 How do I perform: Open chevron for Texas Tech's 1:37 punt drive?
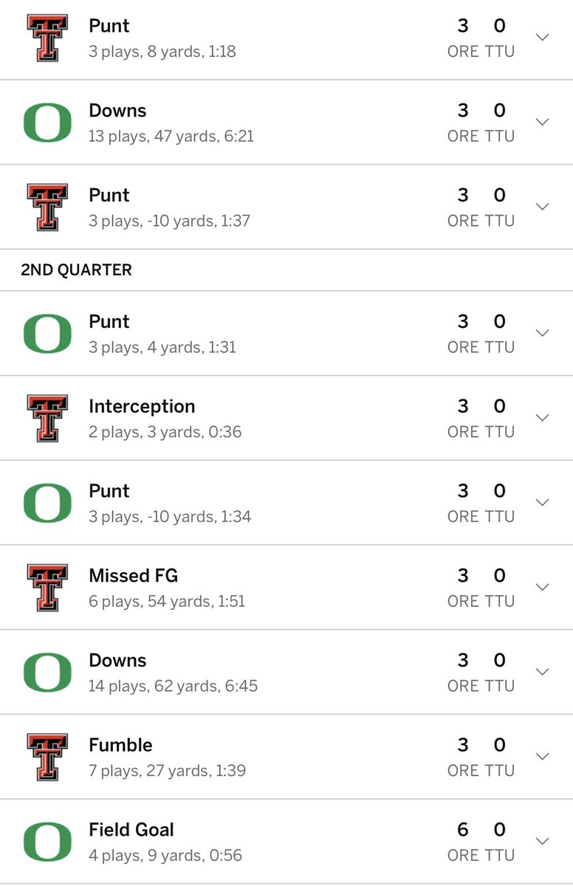[x=543, y=207]
